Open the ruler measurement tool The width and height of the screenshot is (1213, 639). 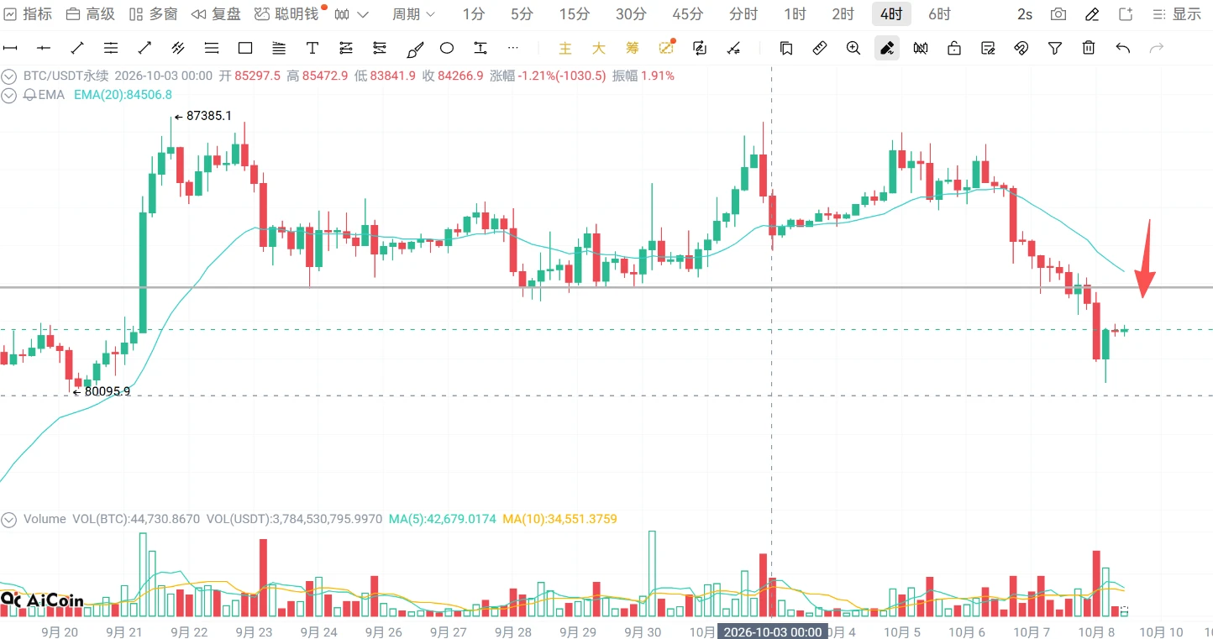pyautogui.click(x=820, y=48)
